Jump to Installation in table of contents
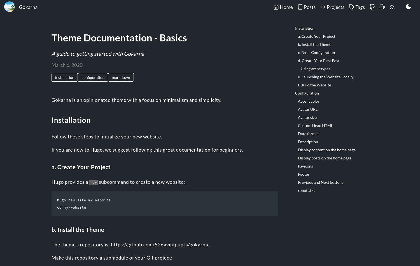 305,28
